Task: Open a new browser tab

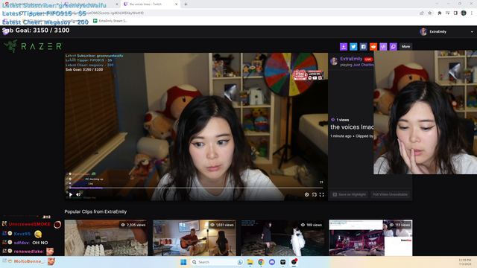Action: [x=186, y=4]
